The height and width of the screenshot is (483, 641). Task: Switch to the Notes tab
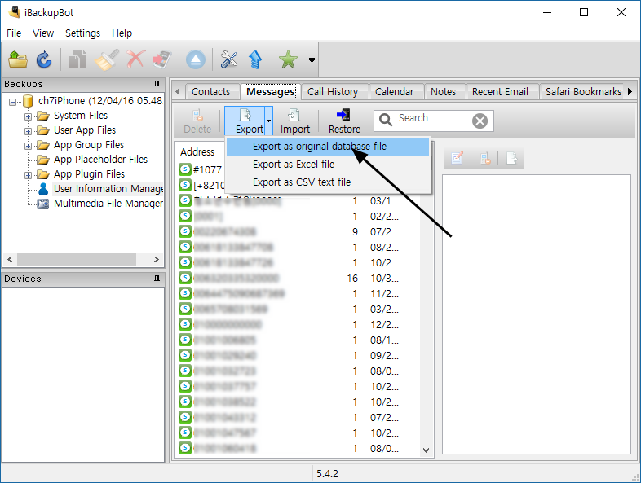(x=443, y=91)
